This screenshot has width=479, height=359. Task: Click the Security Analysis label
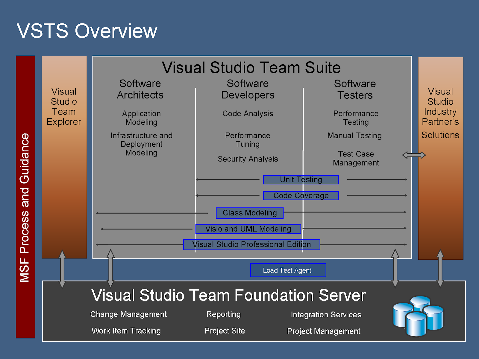248,159
